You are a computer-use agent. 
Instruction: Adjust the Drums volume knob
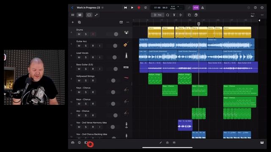click(116, 34)
